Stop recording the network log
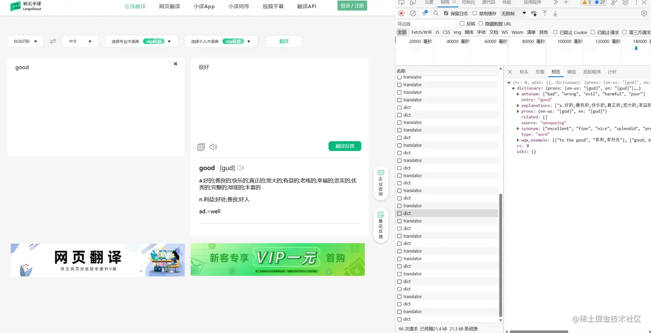This screenshot has height=333, width=651. click(401, 13)
